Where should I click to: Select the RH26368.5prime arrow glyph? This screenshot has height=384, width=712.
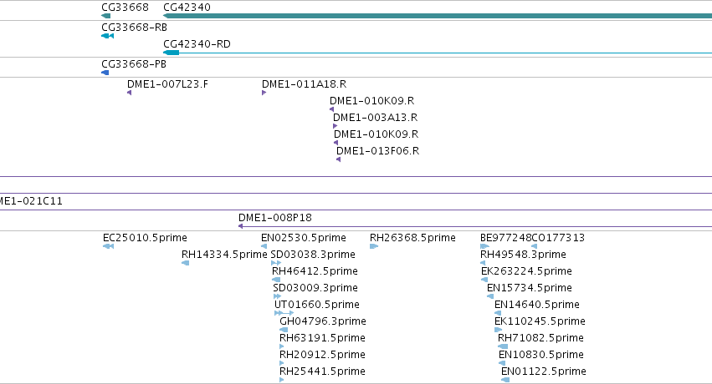coord(374,246)
